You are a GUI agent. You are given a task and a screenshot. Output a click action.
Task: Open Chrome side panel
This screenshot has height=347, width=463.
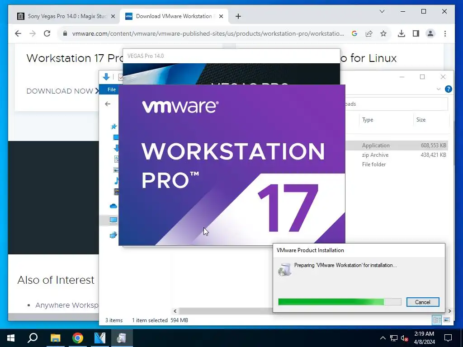click(x=416, y=33)
